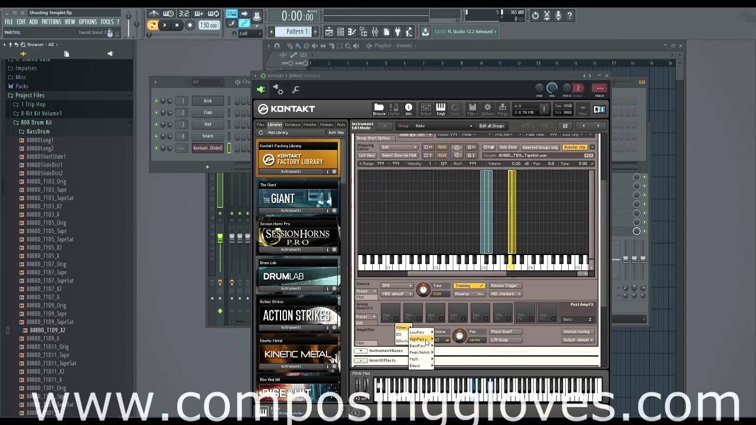Toggle the Tracking button in Source
Screen dimensions: 756x425
(469, 286)
